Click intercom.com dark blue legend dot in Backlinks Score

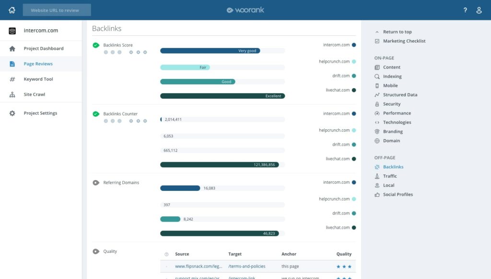[354, 45]
